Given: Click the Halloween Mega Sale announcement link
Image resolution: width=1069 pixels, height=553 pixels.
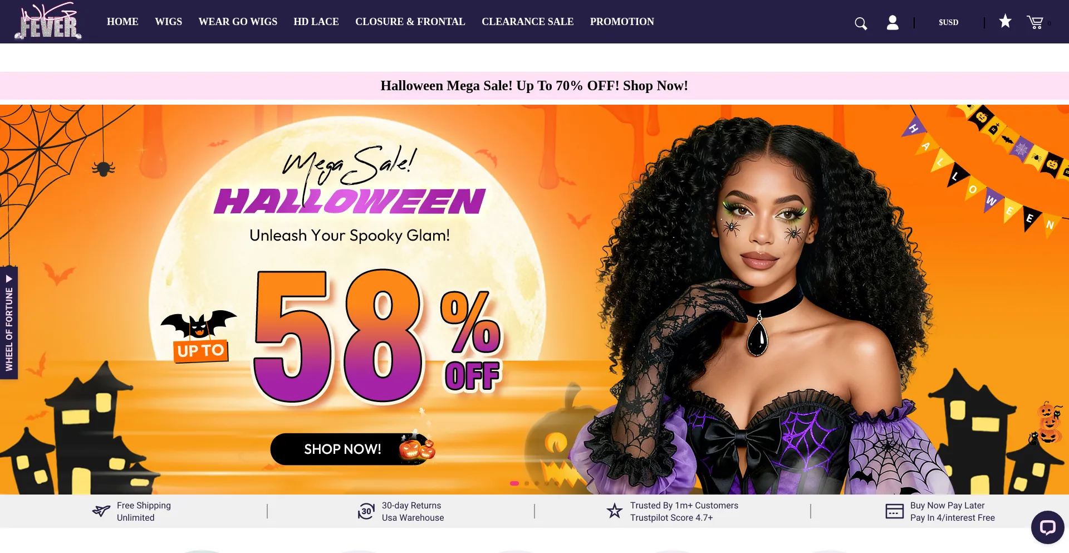Looking at the screenshot, I should [534, 86].
